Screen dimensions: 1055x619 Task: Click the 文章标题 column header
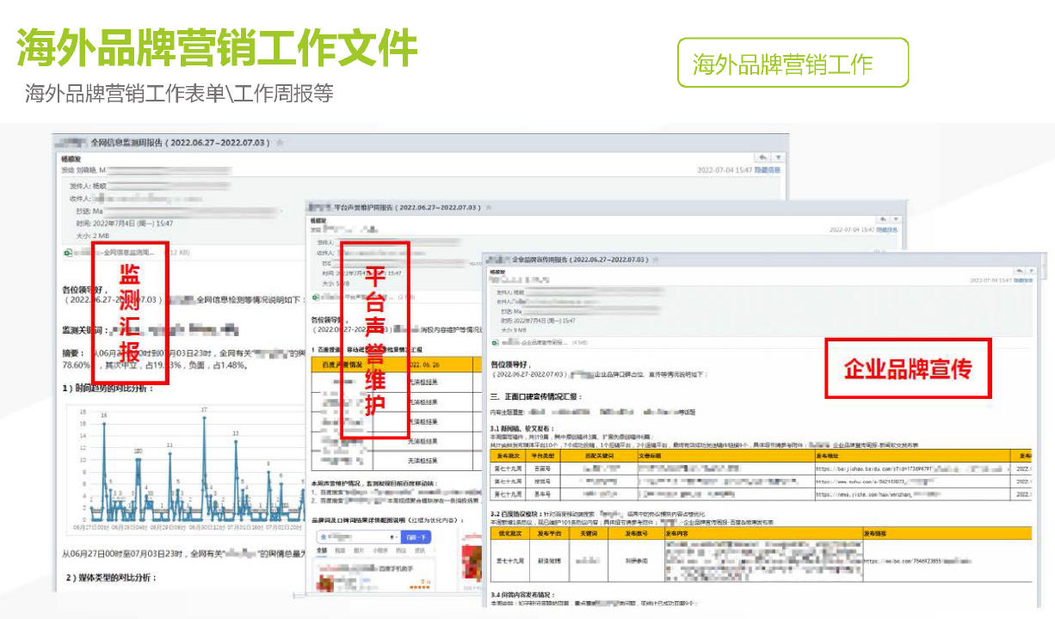click(725, 456)
